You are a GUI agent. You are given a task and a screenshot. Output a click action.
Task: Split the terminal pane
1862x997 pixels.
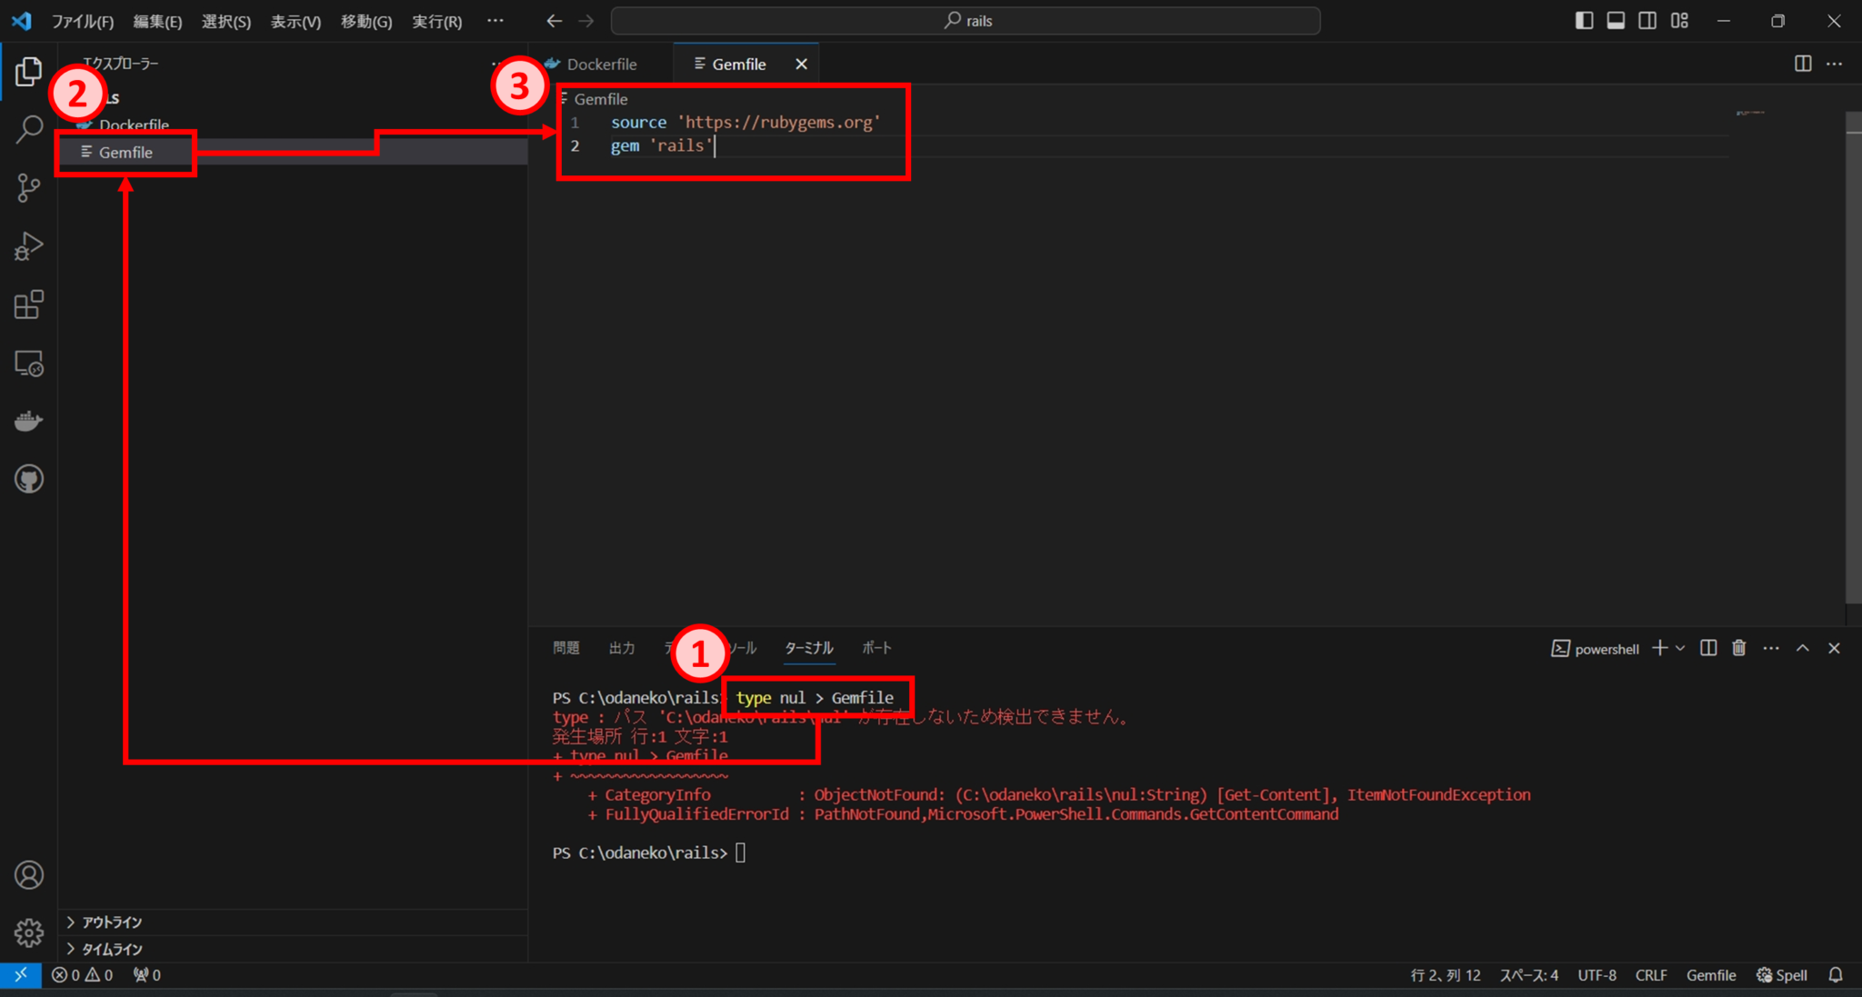[x=1707, y=648]
